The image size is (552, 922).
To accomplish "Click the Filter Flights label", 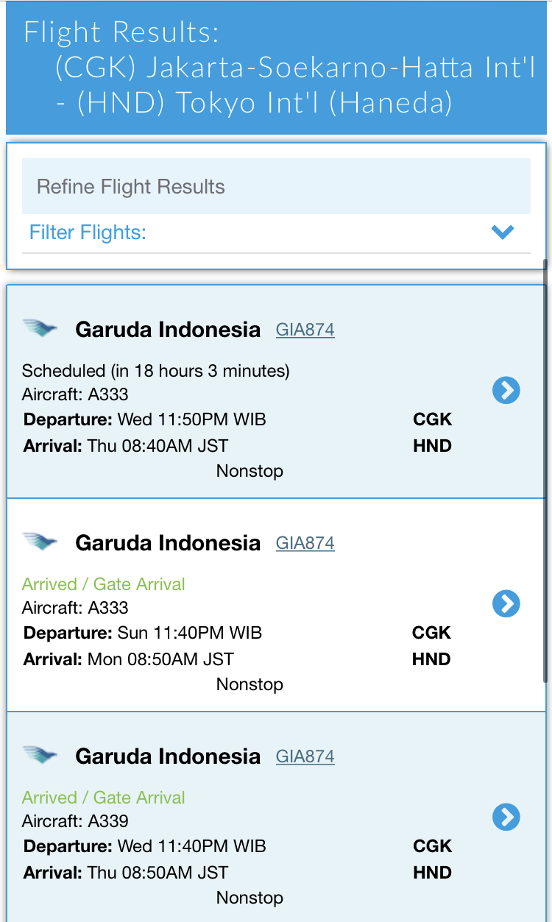I will tap(88, 233).
